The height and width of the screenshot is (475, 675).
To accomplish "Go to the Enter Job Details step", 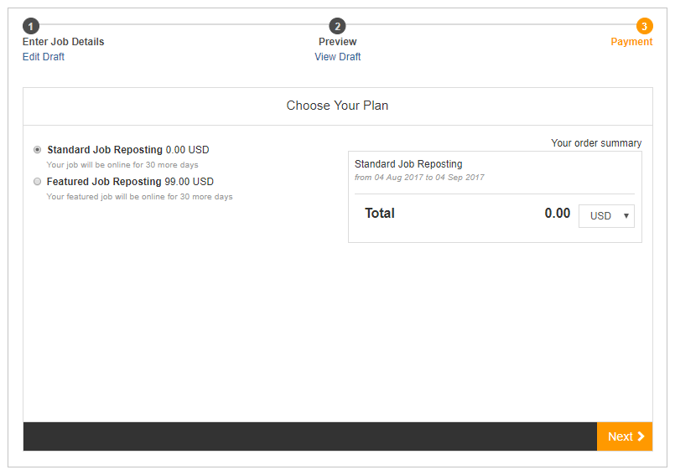I will click(63, 42).
